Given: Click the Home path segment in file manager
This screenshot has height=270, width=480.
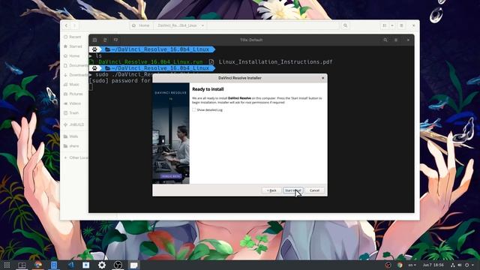Looking at the screenshot, I should click(x=141, y=25).
